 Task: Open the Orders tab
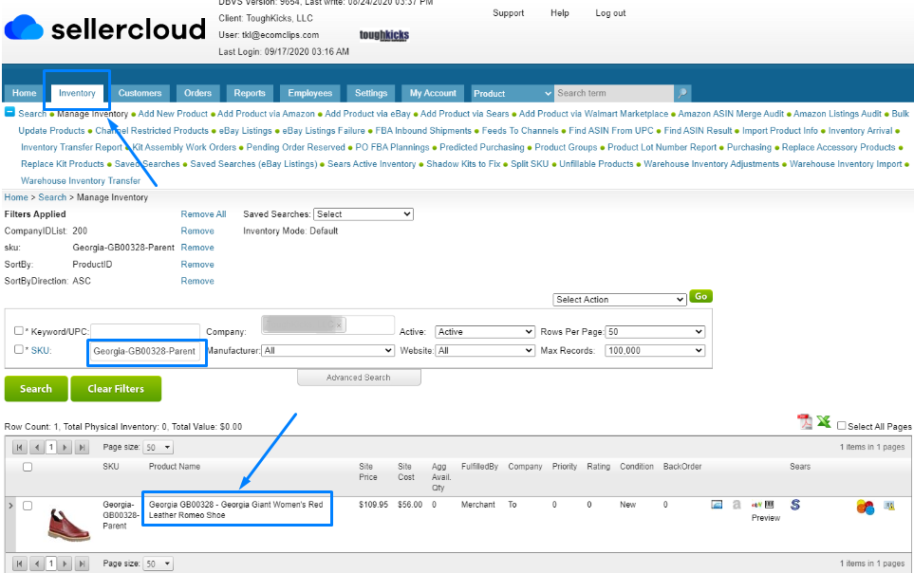click(x=197, y=93)
